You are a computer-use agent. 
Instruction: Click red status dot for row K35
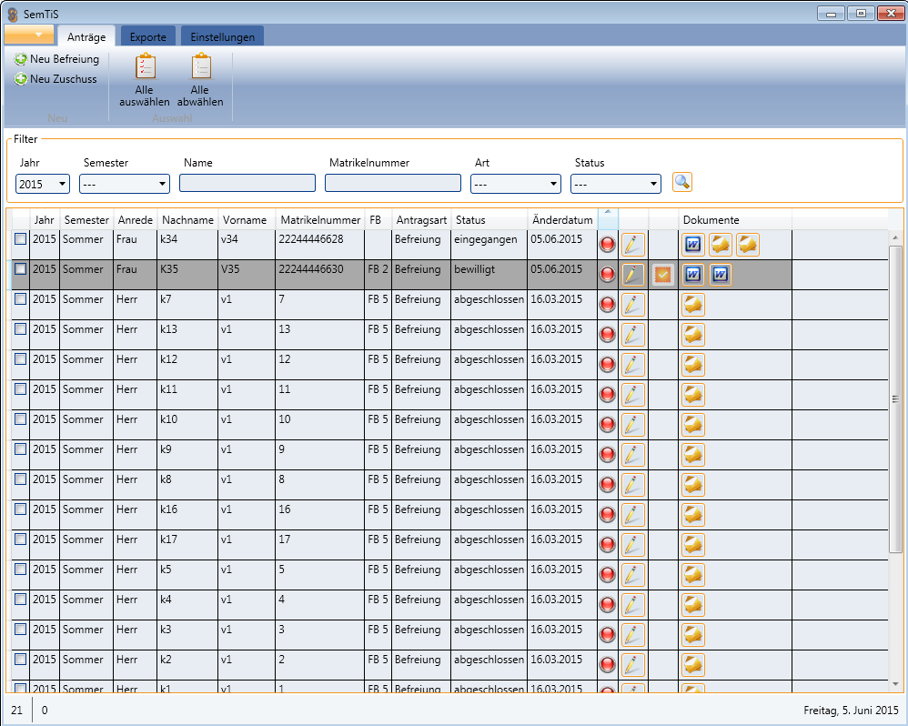pos(608,275)
